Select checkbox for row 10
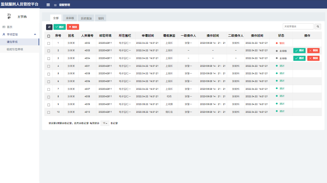The width and height of the screenshot is (327, 183). point(49,112)
